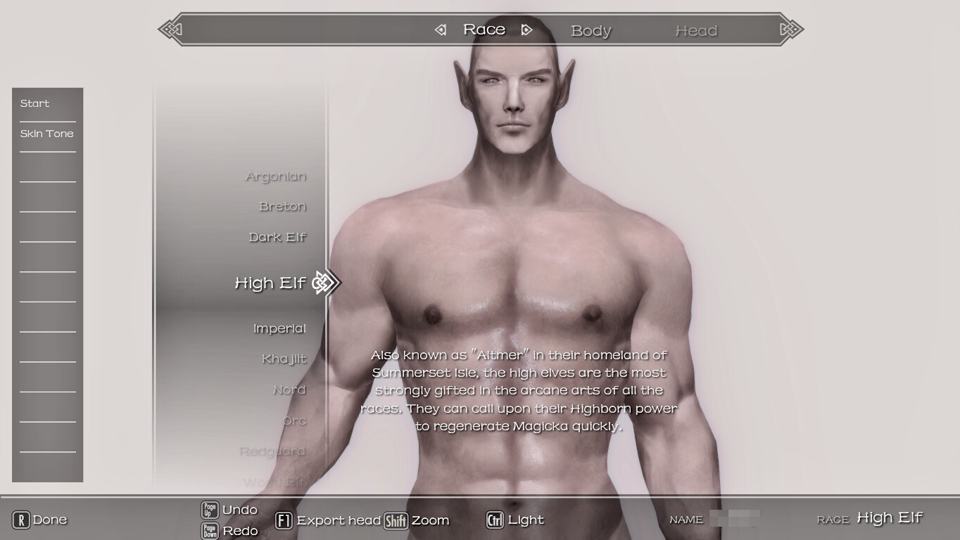Select Skin Tone in the left panel
Image resolution: width=960 pixels, height=540 pixels.
48,134
